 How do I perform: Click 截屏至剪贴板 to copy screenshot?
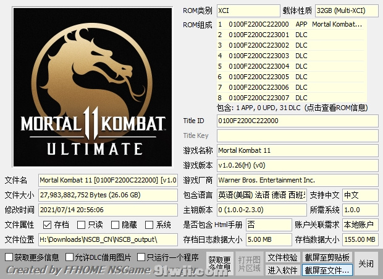tap(327, 257)
